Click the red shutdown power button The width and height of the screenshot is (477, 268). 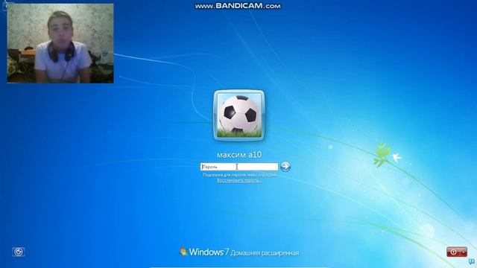click(453, 252)
